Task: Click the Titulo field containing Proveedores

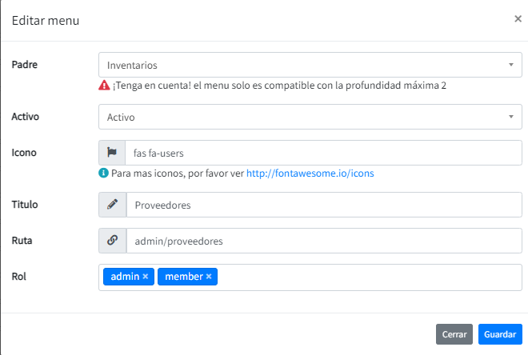Action: 323,205
